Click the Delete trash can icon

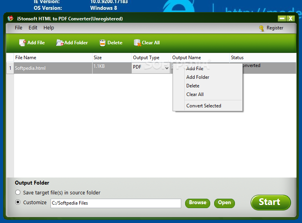(x=102, y=43)
